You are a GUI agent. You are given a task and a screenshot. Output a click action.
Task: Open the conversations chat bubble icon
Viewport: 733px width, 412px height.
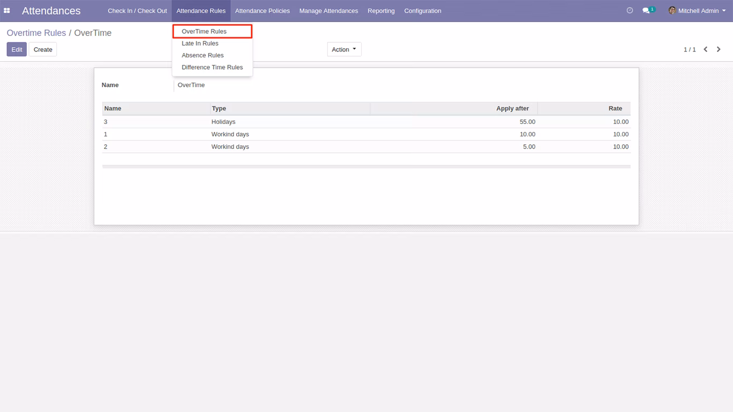646,11
